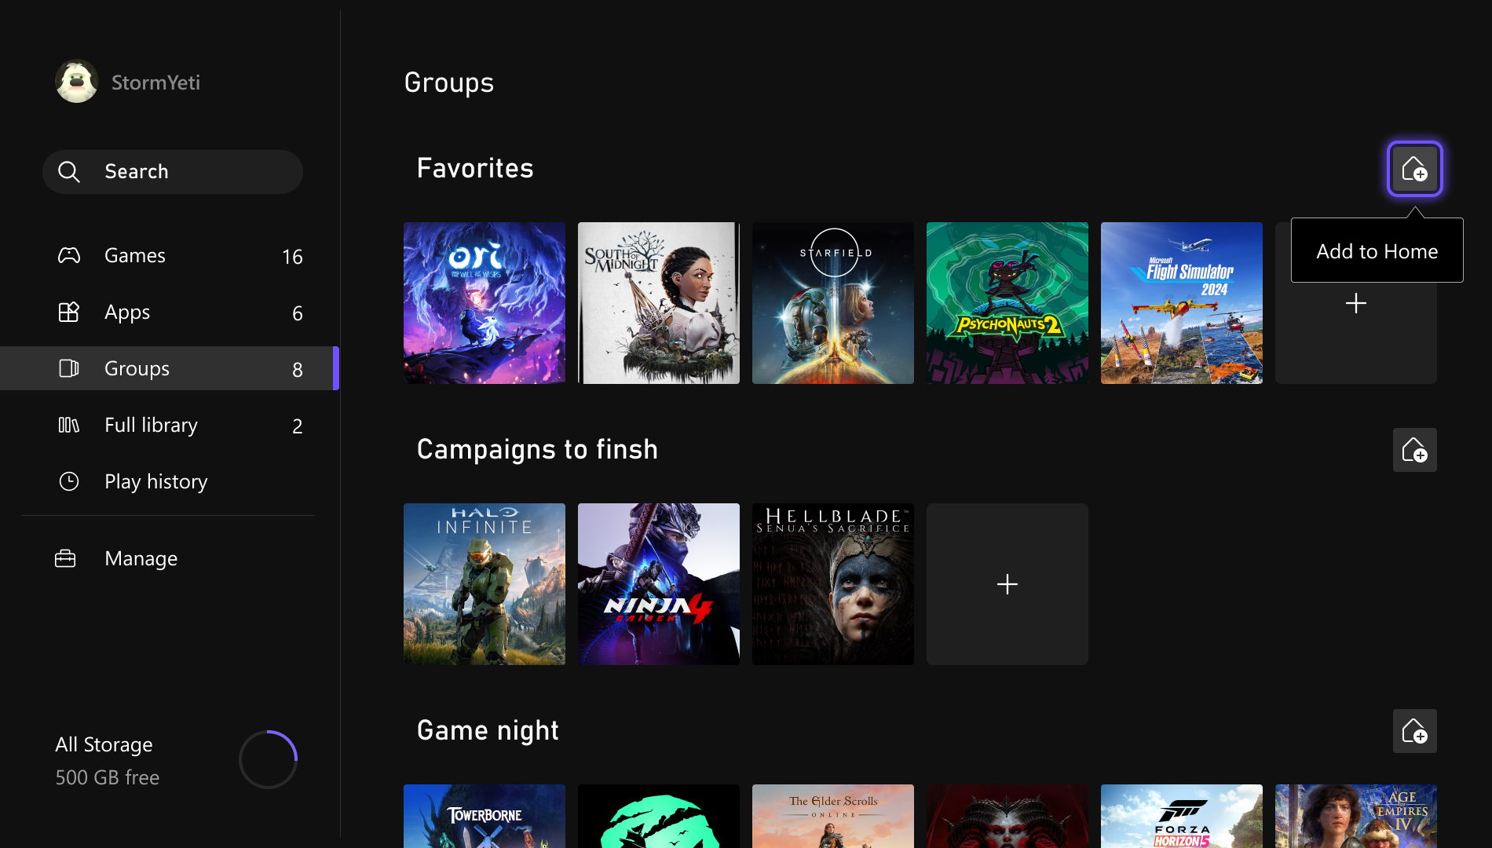Add a game to Campaigns to finish
This screenshot has width=1492, height=848.
(x=1007, y=584)
